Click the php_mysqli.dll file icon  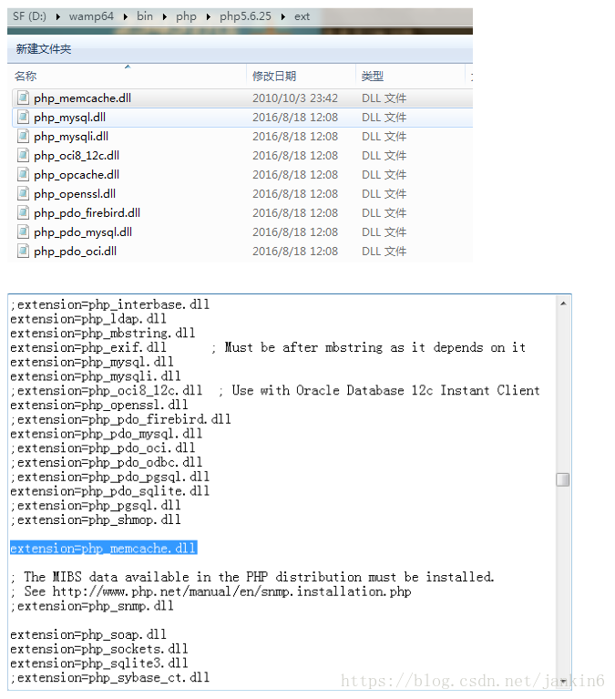point(23,136)
